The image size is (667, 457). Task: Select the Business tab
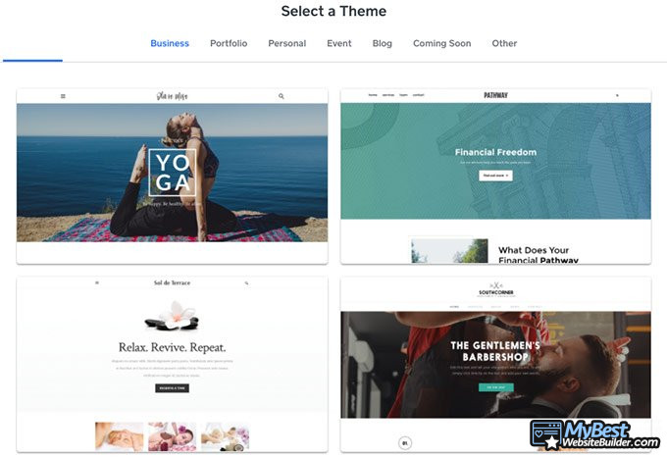click(x=170, y=43)
